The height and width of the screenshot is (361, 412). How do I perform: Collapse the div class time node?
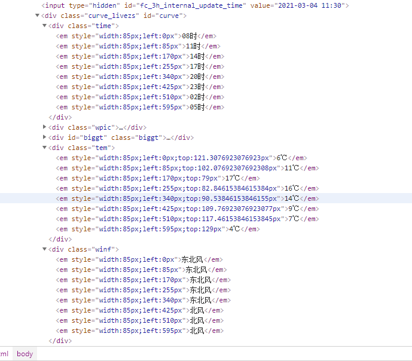(44, 26)
